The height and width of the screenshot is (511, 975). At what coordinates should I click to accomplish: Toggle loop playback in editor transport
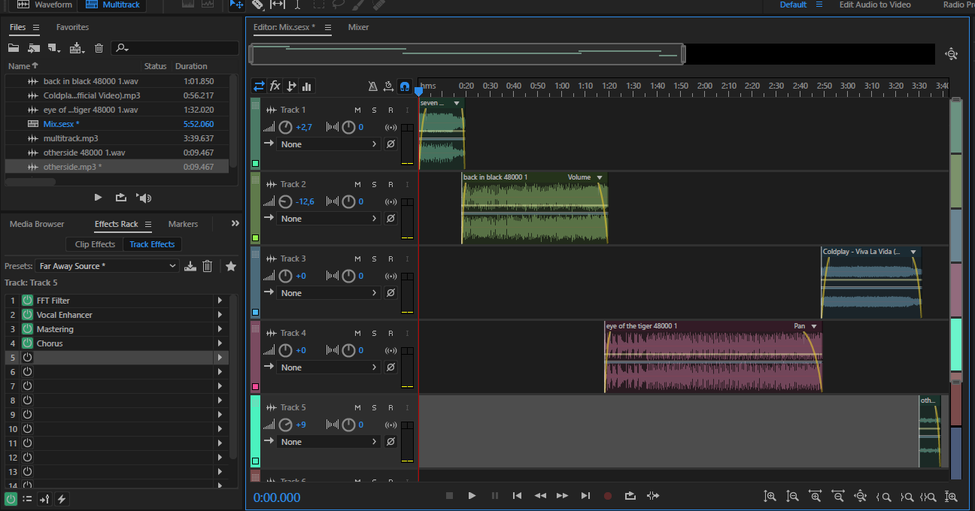(x=630, y=496)
